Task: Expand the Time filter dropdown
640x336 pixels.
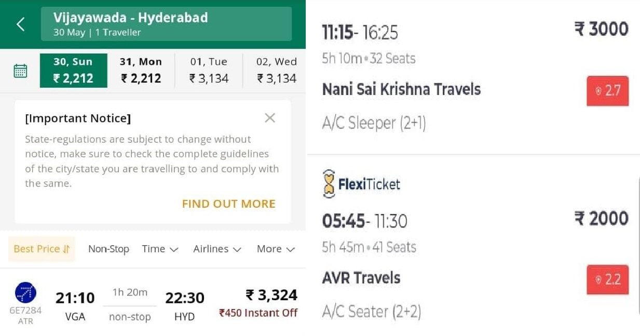Action: [x=160, y=249]
